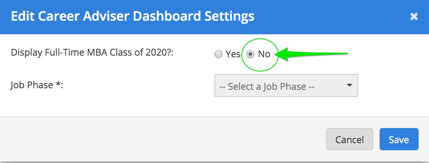Select the Yes radio button
The image size is (429, 163).
click(218, 54)
